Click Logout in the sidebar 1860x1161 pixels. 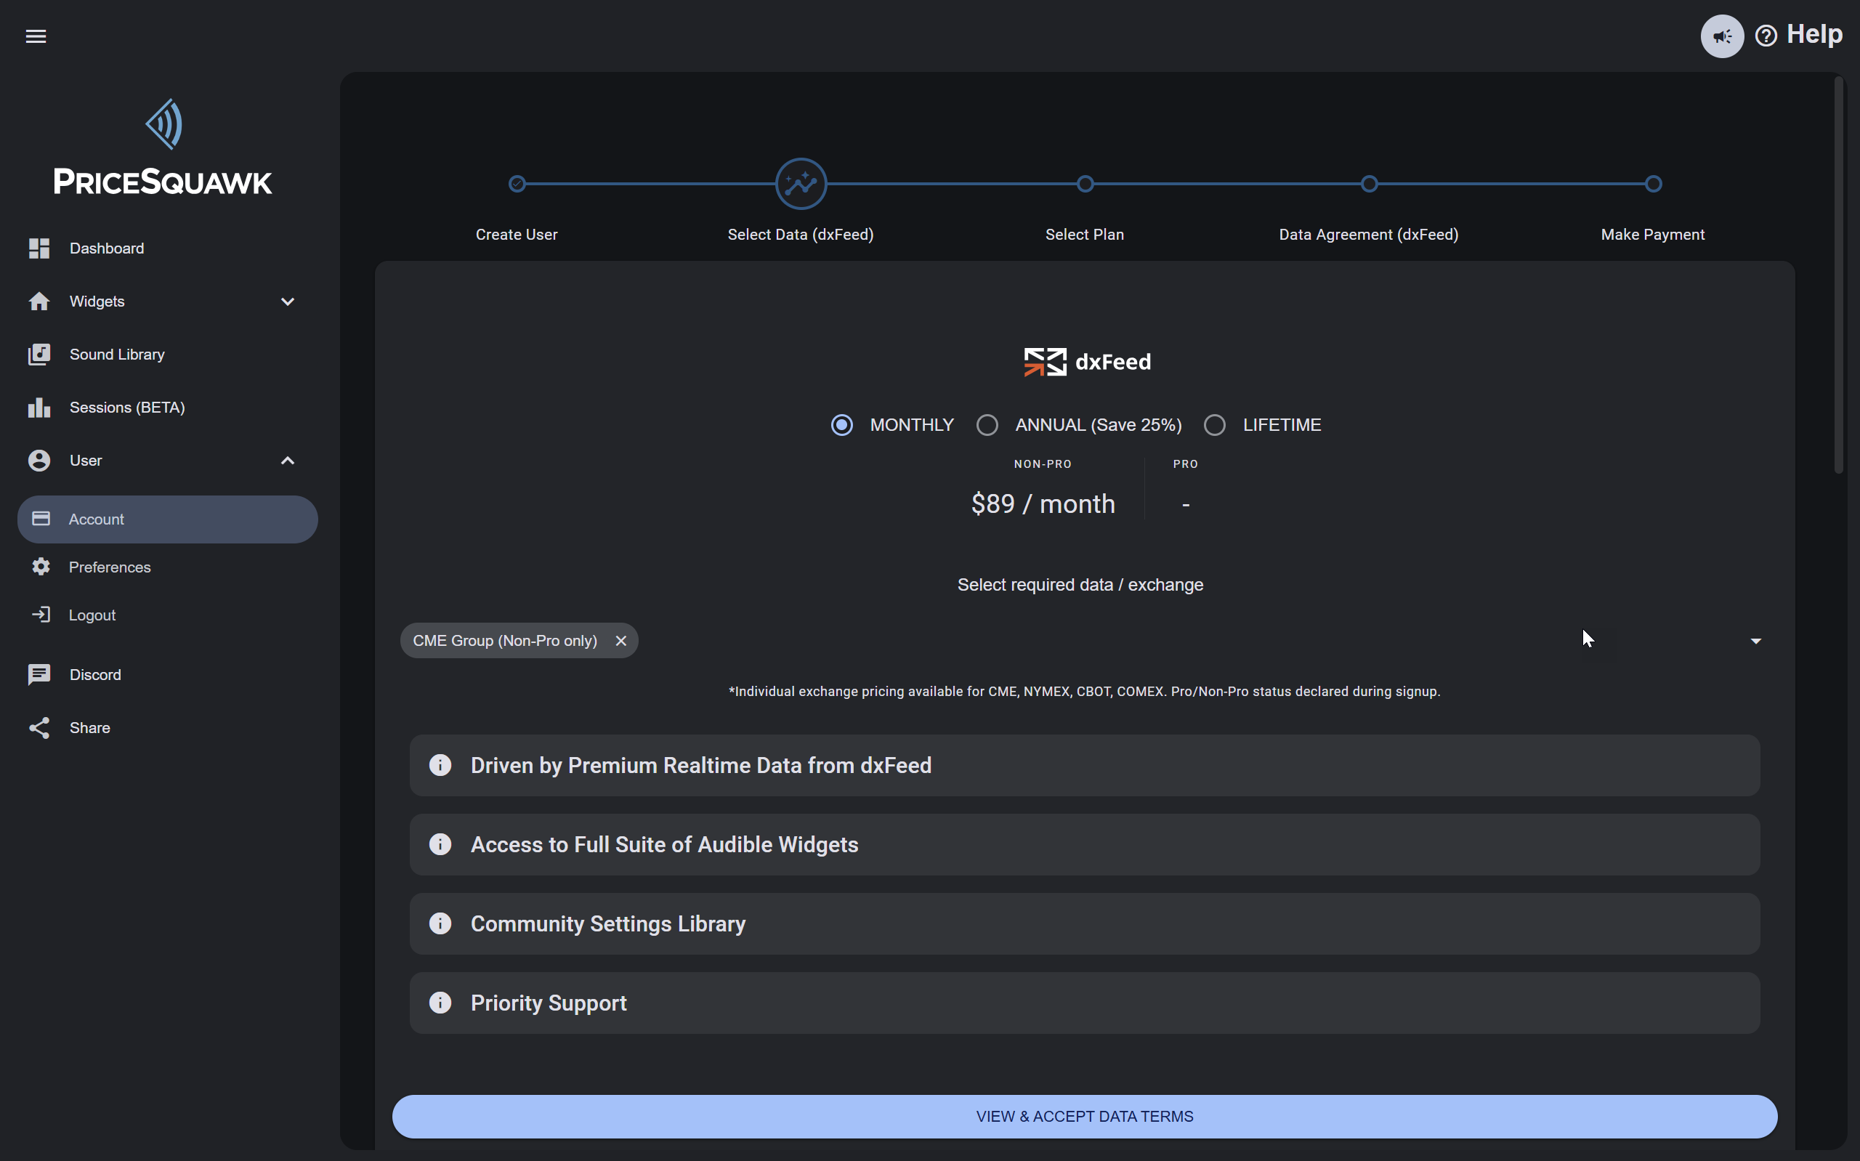pyautogui.click(x=92, y=615)
